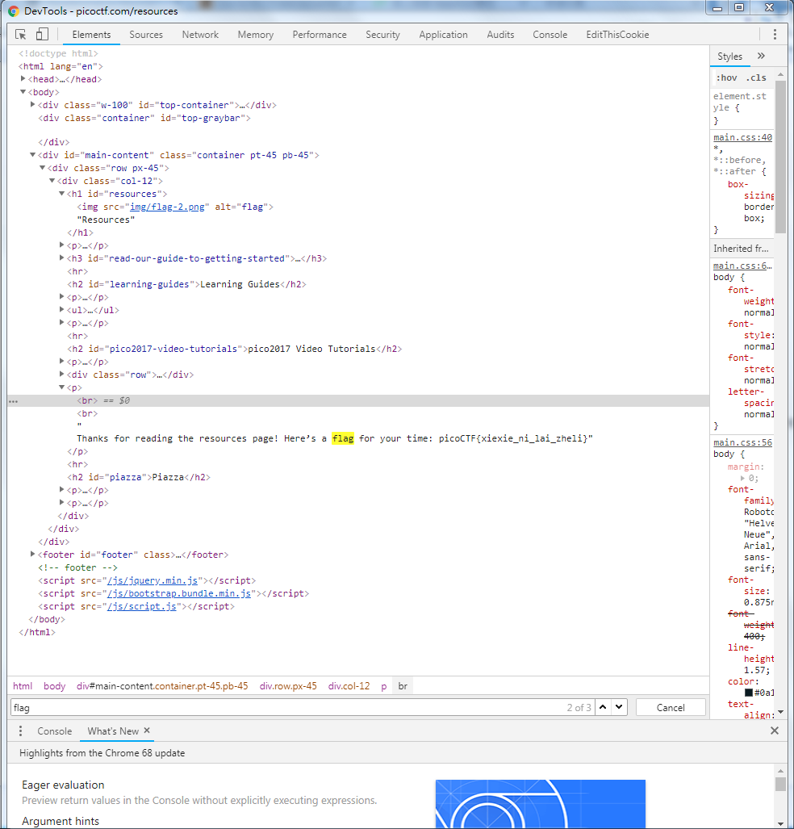The image size is (794, 829).
Task: Open the blue What's New preview thumbnail
Action: 541,804
